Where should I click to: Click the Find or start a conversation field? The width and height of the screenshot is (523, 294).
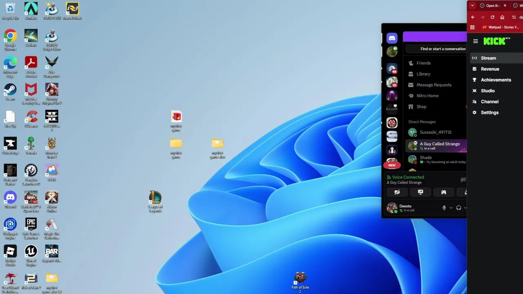pyautogui.click(x=436, y=49)
